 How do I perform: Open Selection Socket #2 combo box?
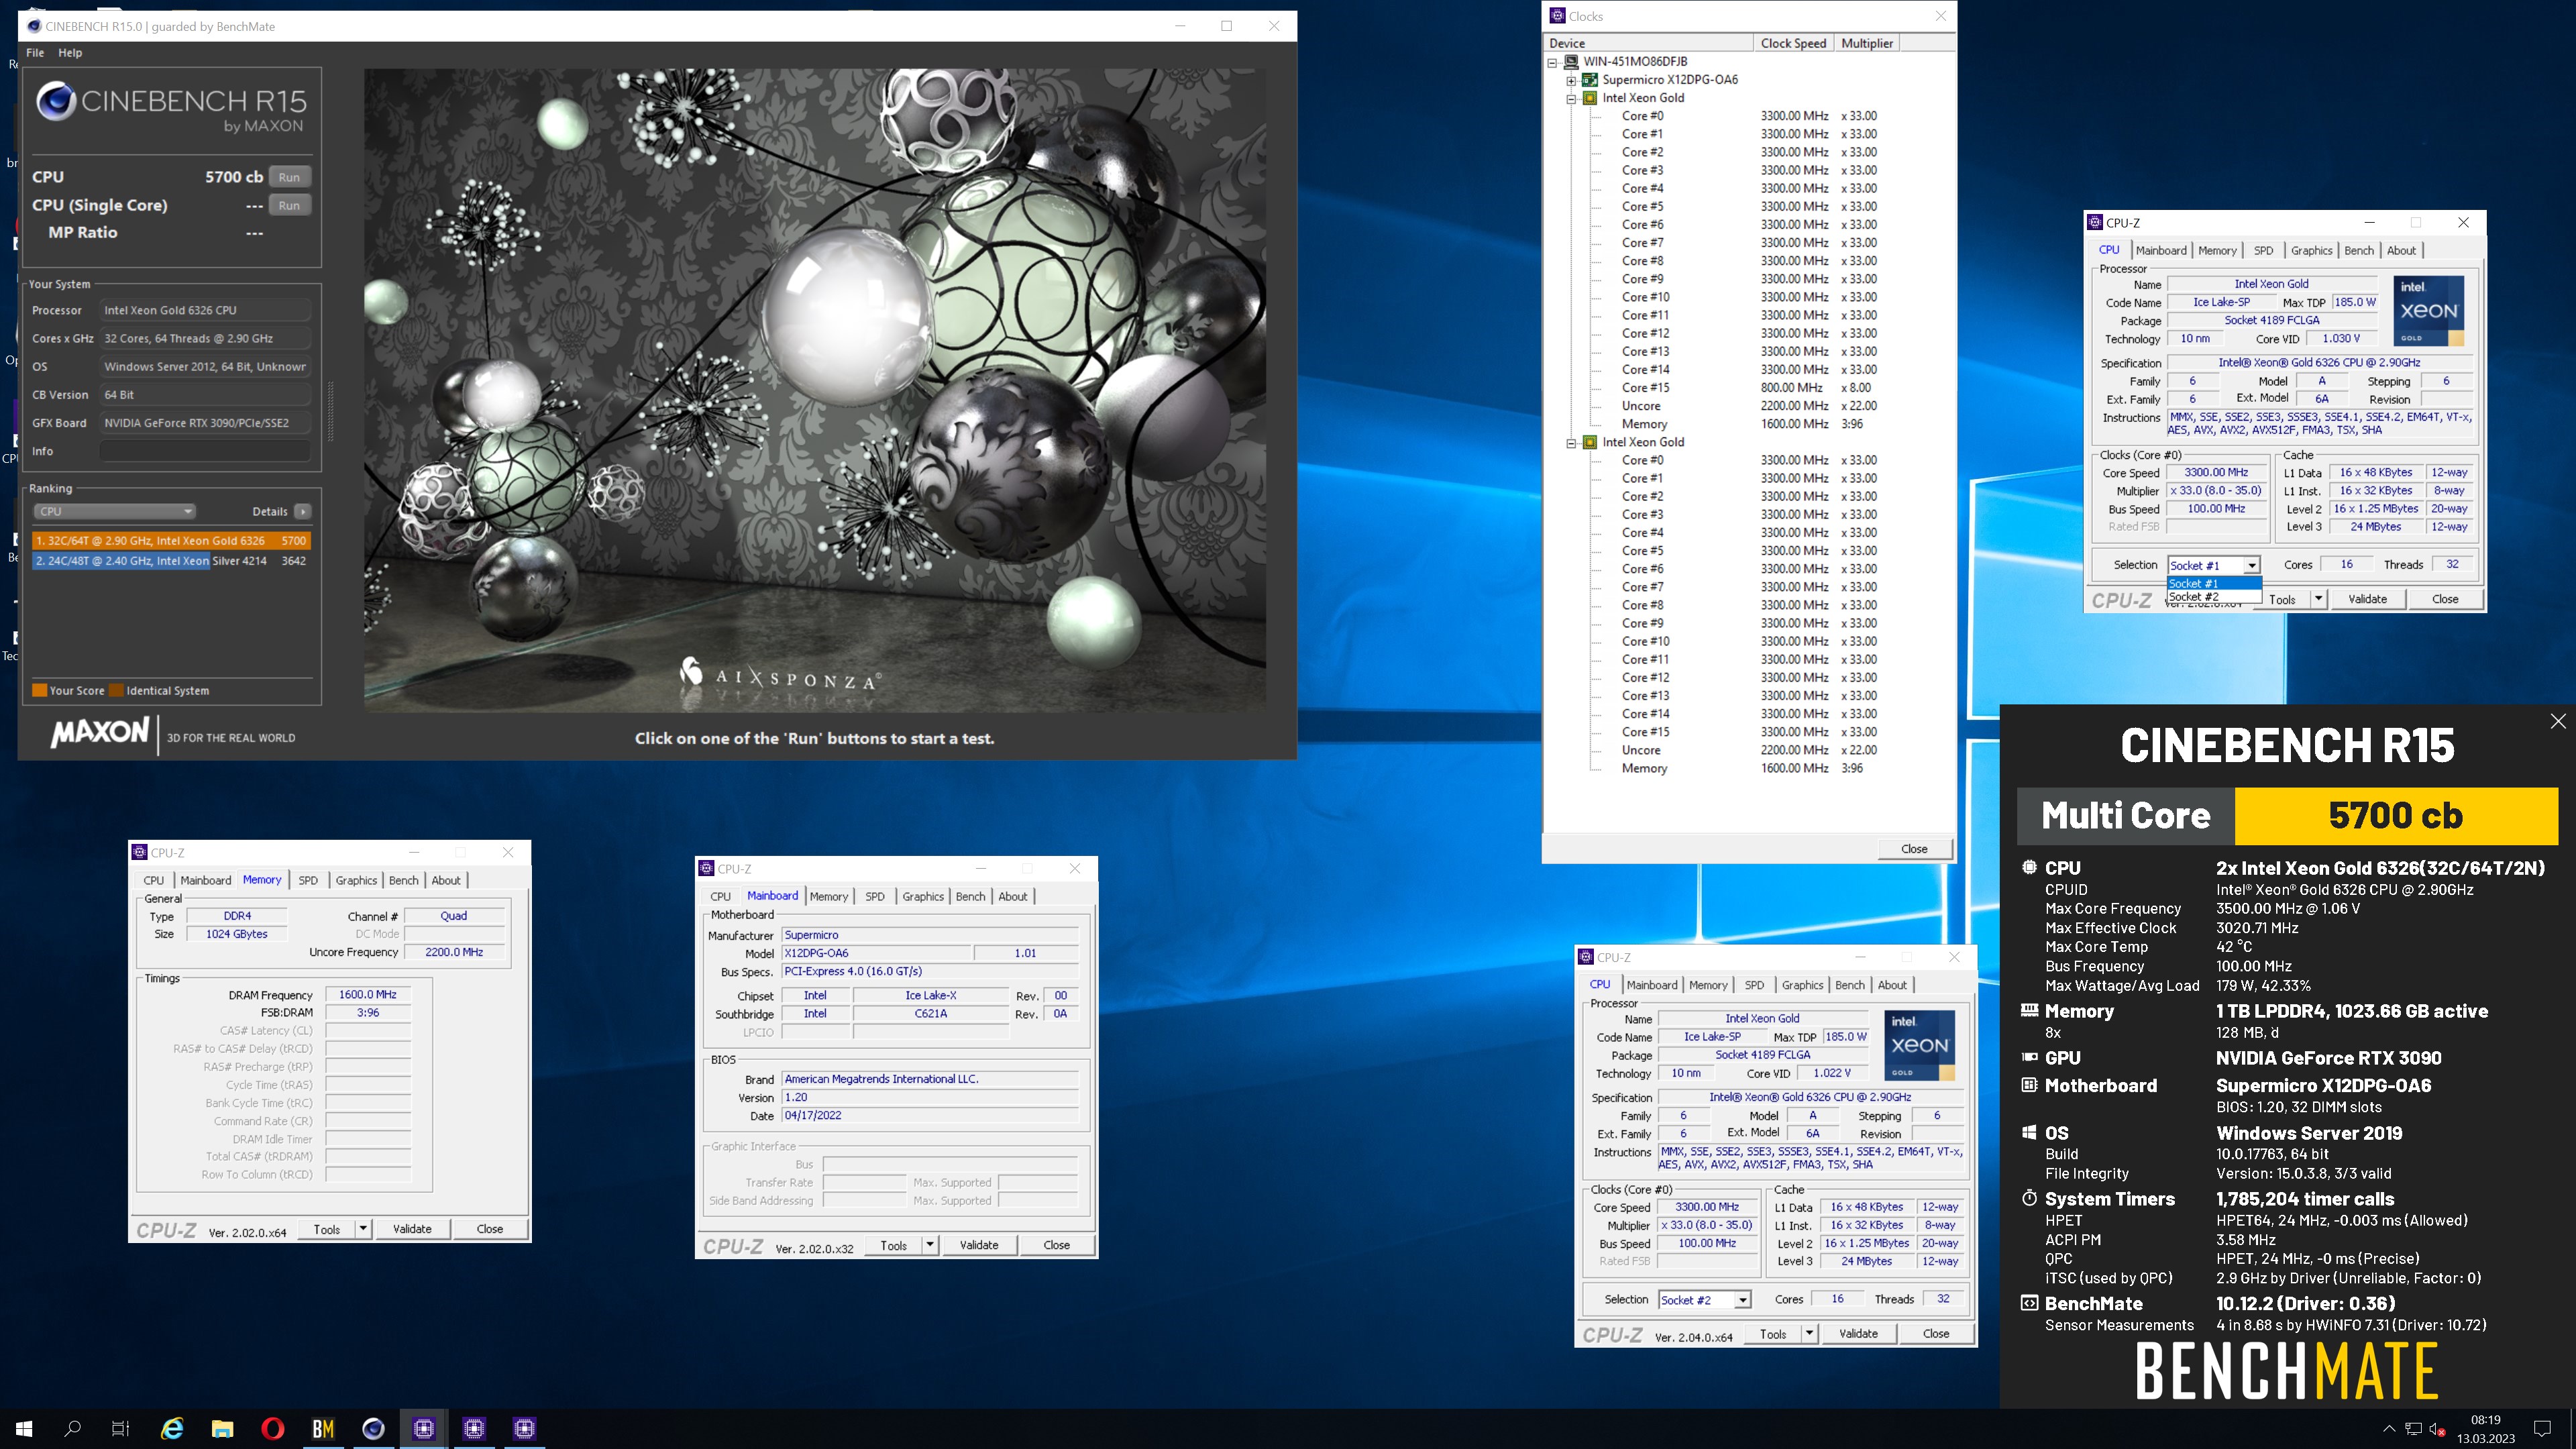click(1704, 1300)
